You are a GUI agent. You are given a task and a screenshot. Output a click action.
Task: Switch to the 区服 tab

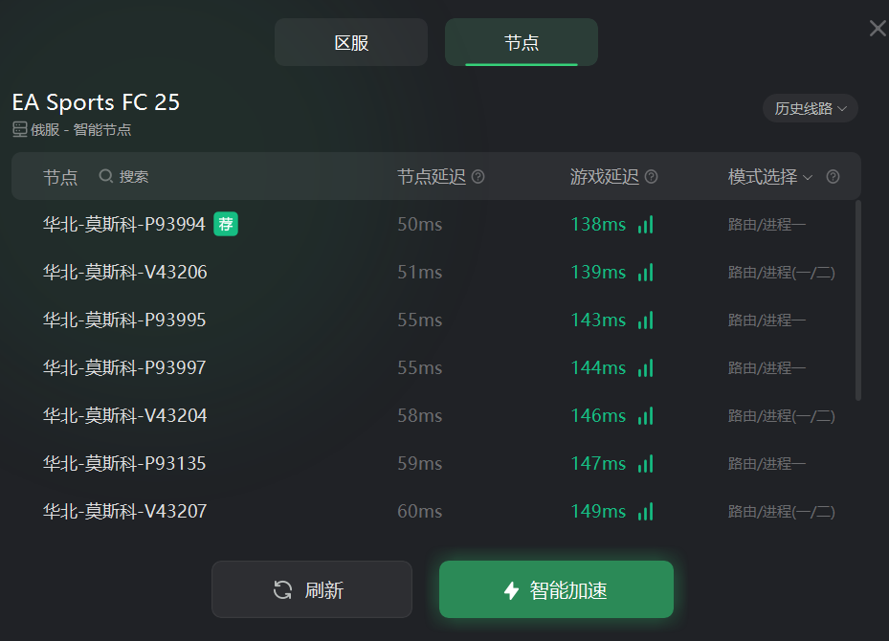(351, 42)
